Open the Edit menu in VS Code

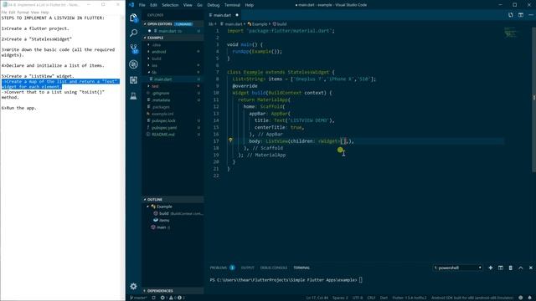click(x=153, y=5)
